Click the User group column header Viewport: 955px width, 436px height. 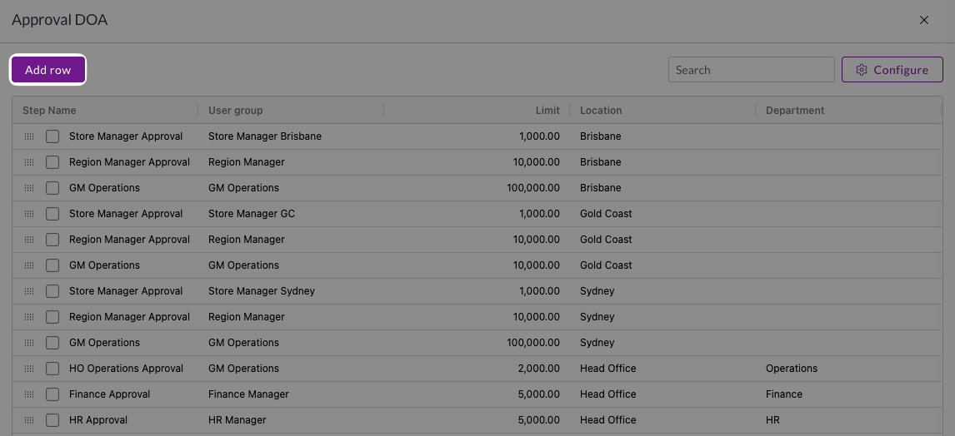tap(235, 111)
